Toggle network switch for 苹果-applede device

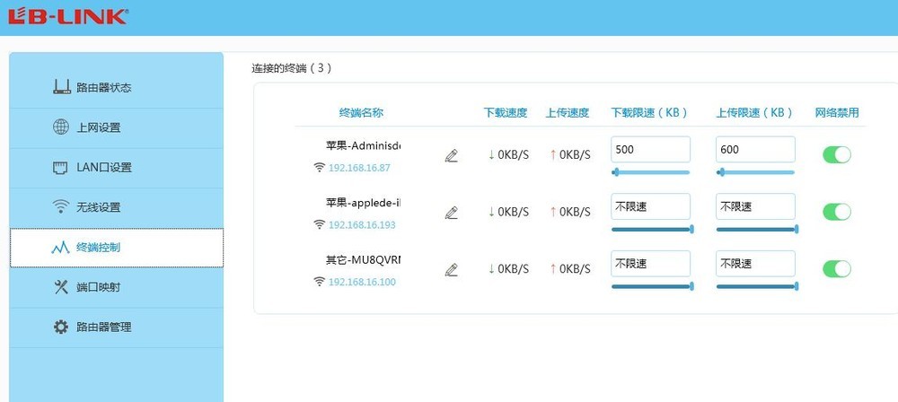point(837,212)
